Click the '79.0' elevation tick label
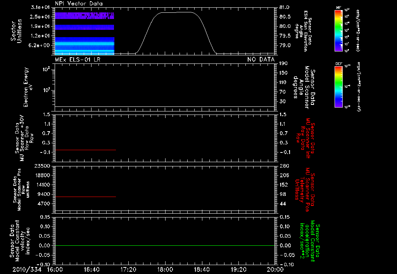Image resolution: width=397 pixels, height=274 pixels. [x=285, y=46]
